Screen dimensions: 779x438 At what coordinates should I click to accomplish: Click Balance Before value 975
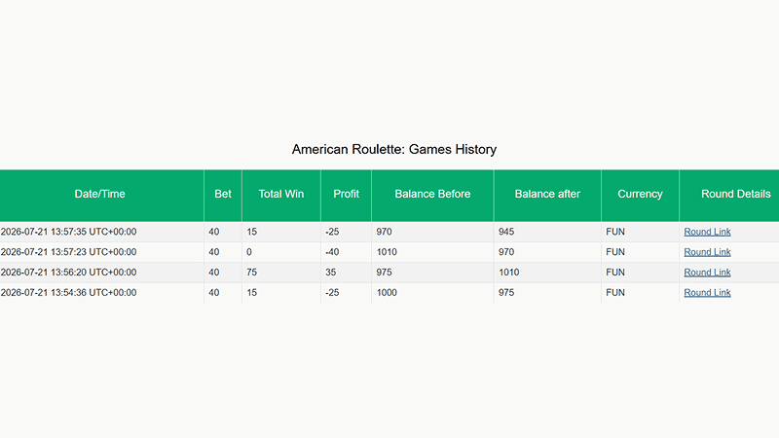click(384, 273)
